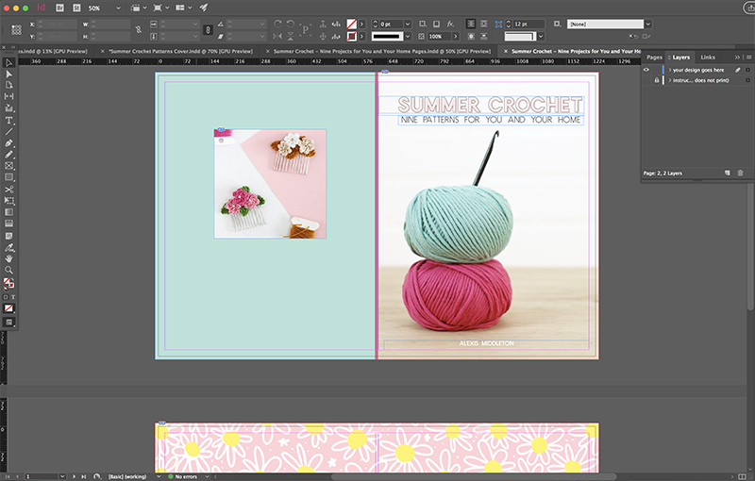Viewport: 755px width, 481px height.
Task: Open stroke type line style dropdown
Action: click(x=408, y=36)
